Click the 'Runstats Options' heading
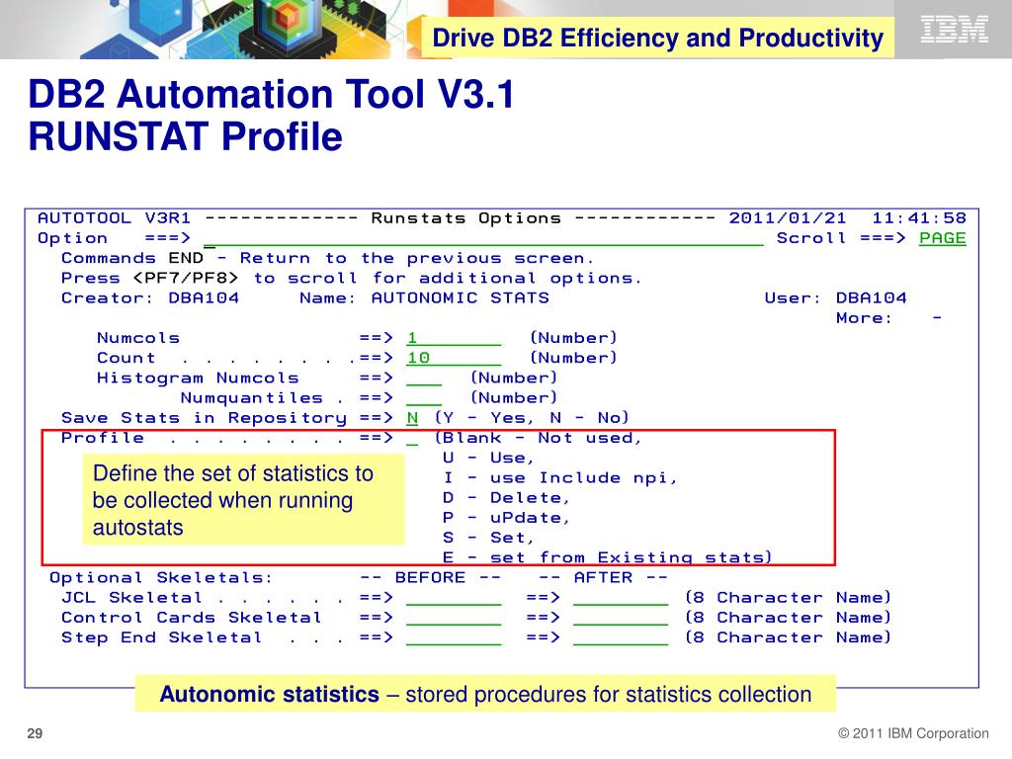Screen dimensions: 1012x759 (x=466, y=218)
